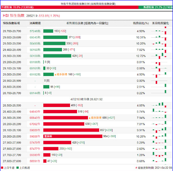Click the range 28,900-28,999 cell

[12, 81]
